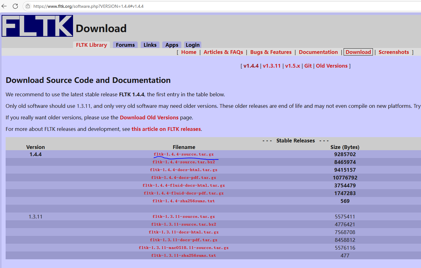Click the Size (Bytes) column header
The height and width of the screenshot is (268, 421).
point(345,147)
